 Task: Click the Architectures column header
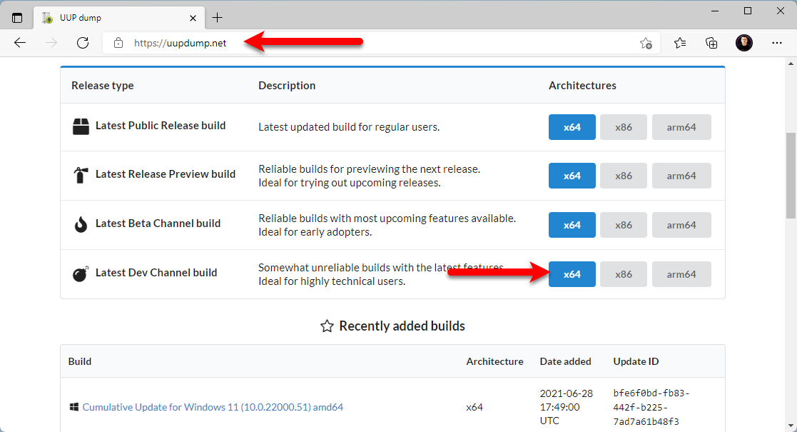[x=582, y=86]
